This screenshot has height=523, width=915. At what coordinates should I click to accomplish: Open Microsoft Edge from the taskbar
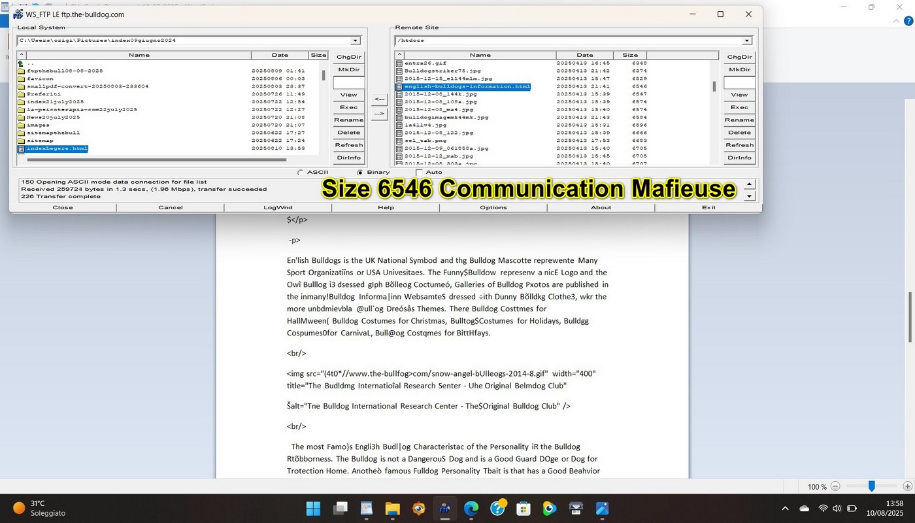(x=471, y=508)
